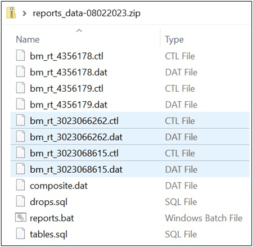This screenshot has height=247, width=253.
Task: Click the file icon of bm_rt_4356178.ctl
Action: point(20,55)
